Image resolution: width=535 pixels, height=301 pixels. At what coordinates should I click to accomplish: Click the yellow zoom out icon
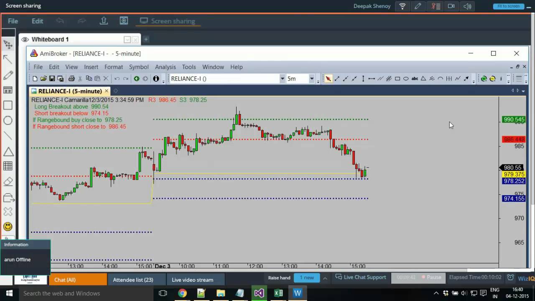(492, 79)
